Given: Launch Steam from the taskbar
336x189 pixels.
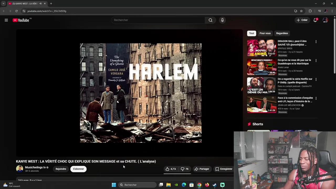Looking at the screenshot, I should tap(214, 185).
